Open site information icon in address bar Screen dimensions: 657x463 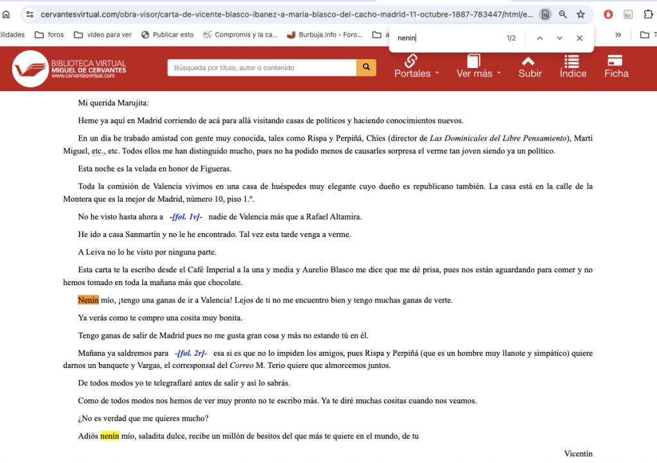click(x=30, y=13)
